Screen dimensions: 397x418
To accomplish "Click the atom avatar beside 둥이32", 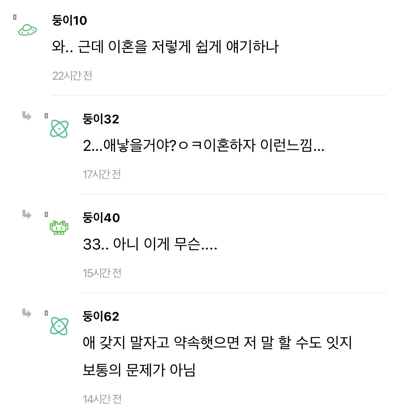I will (x=59, y=129).
